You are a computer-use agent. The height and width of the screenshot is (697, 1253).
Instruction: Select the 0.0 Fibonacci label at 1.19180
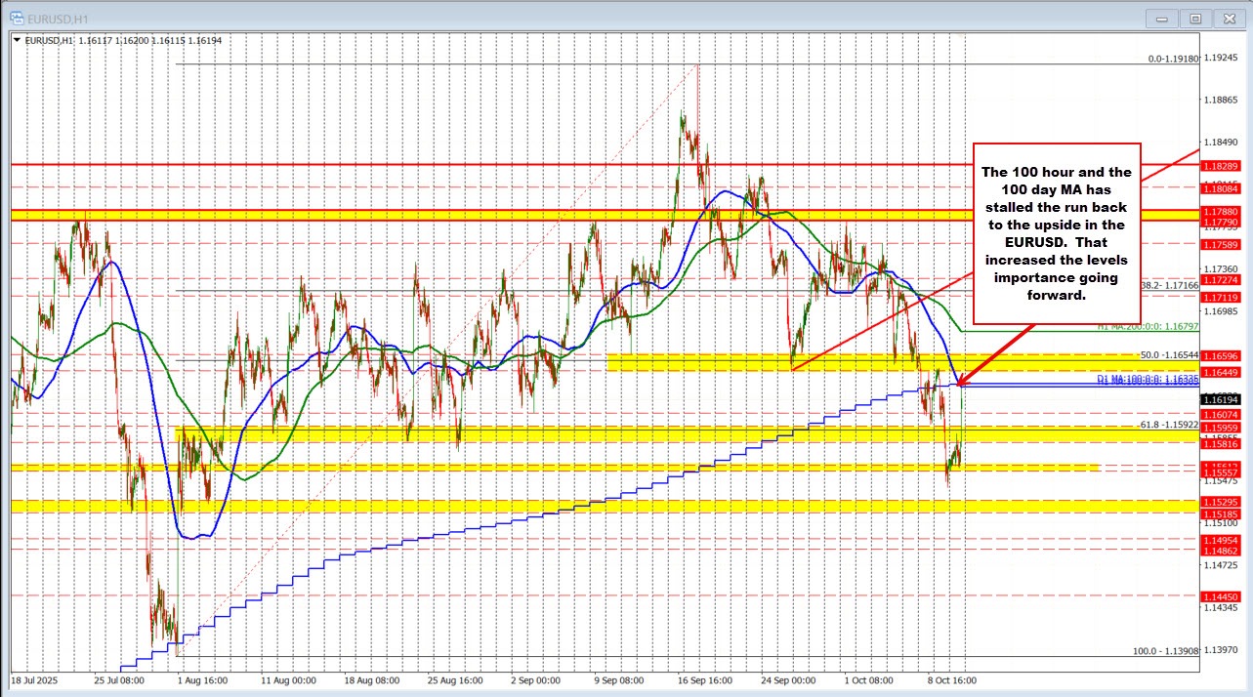1172,59
